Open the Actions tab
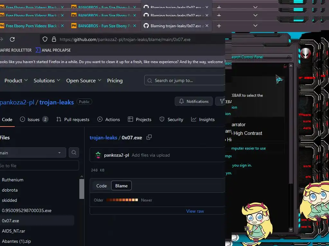The width and height of the screenshot is (329, 246). tap(109, 119)
